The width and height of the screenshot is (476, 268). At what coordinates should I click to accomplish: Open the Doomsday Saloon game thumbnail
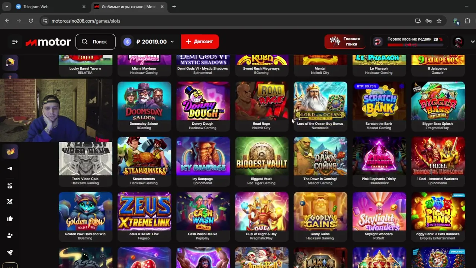(144, 101)
